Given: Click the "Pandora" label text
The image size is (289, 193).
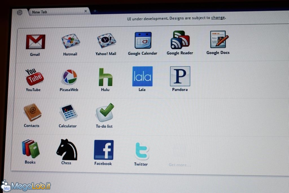Looking at the screenshot, I should point(180,89).
